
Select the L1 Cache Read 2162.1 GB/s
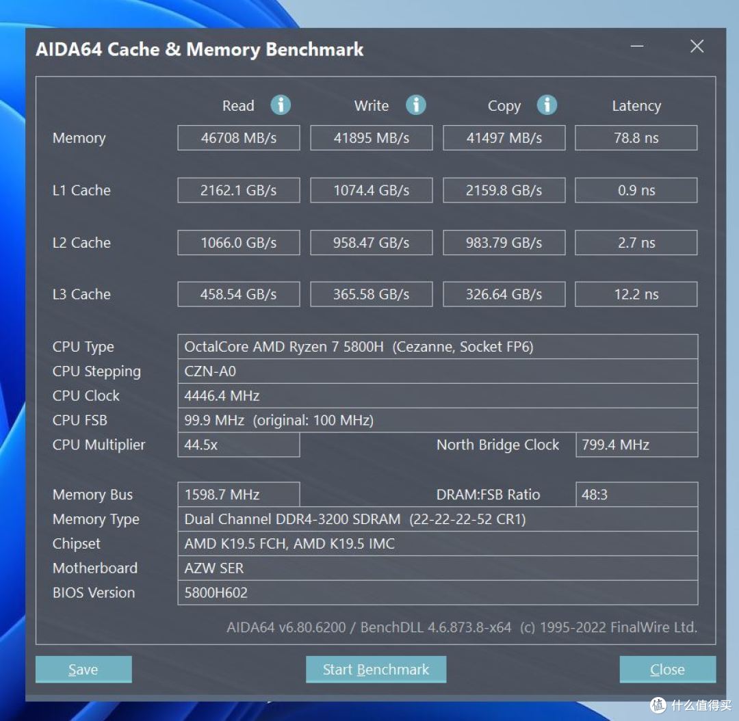(239, 190)
